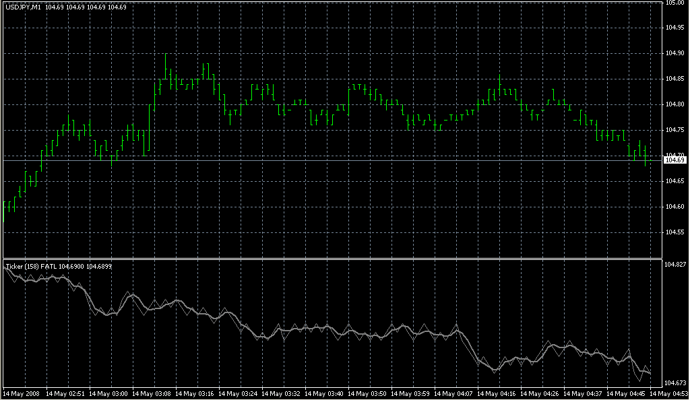Click the 104.55 price scale label
Screen dimensions: 690x400
click(x=675, y=232)
